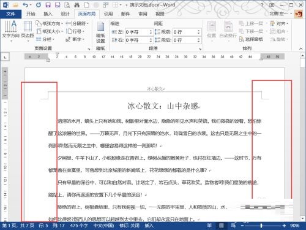Click the vertical scrollbar up arrow
Image resolution: width=306 pixels, height=230 pixels.
(x=302, y=55)
